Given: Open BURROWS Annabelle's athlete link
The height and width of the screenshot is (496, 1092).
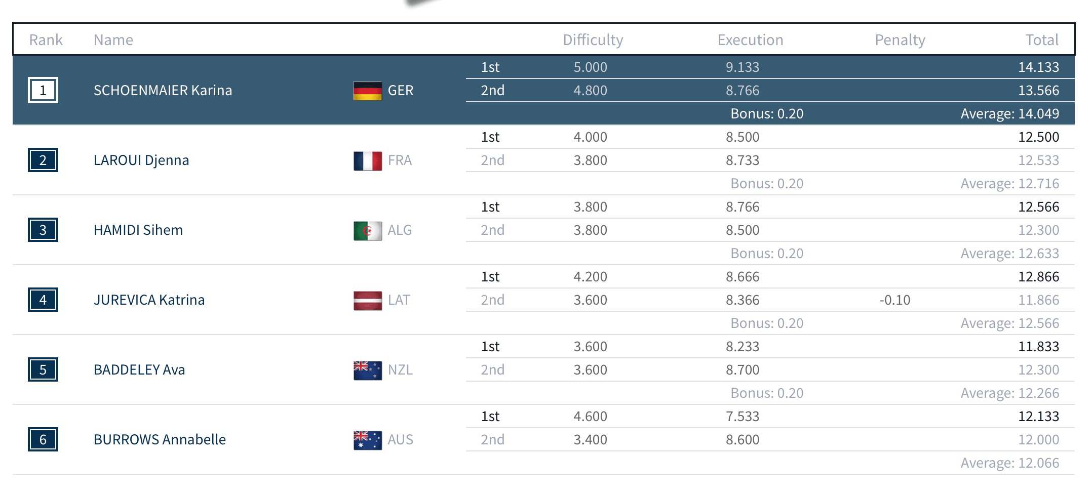Looking at the screenshot, I should tap(160, 439).
